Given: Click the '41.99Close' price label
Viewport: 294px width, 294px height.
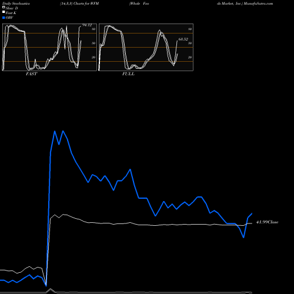Looking at the screenshot, I should [x=267, y=222].
